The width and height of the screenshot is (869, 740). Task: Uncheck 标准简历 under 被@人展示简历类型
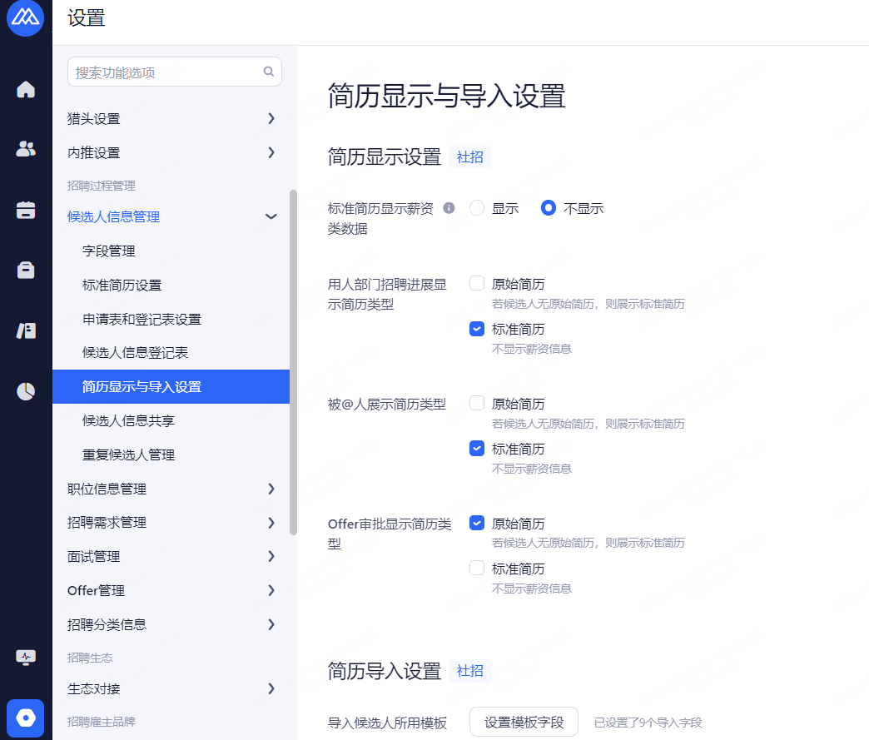tap(477, 449)
